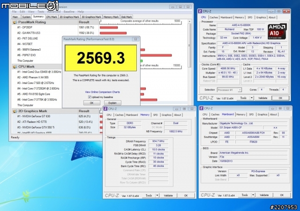The height and width of the screenshot is (211, 300).
Task: Switch to the CPU Mark tab
Action: coord(52,17)
